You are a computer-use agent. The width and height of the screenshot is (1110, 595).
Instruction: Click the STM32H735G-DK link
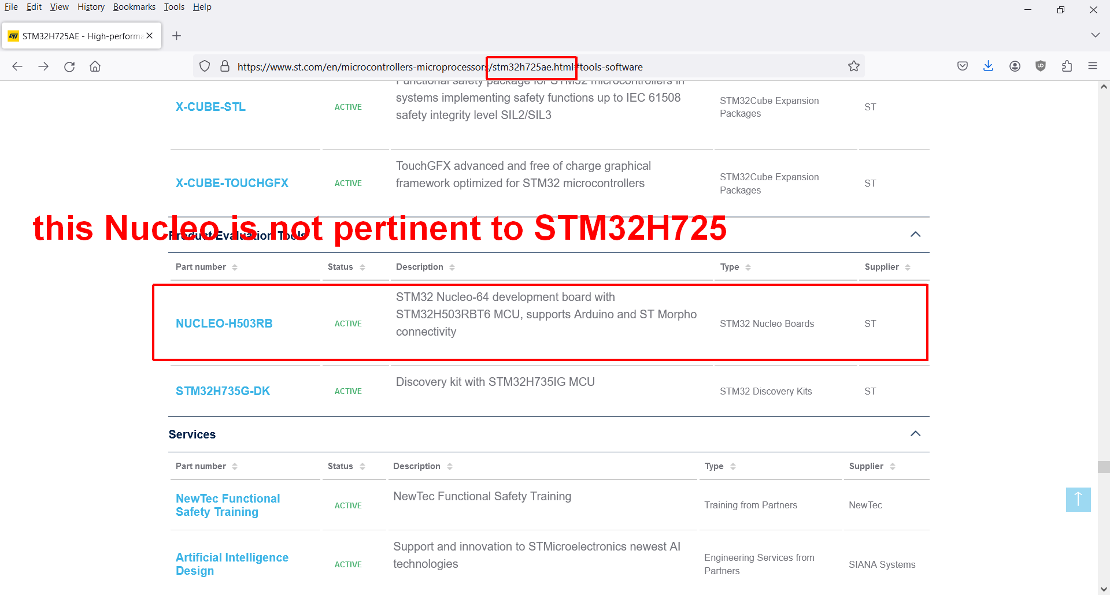click(223, 391)
